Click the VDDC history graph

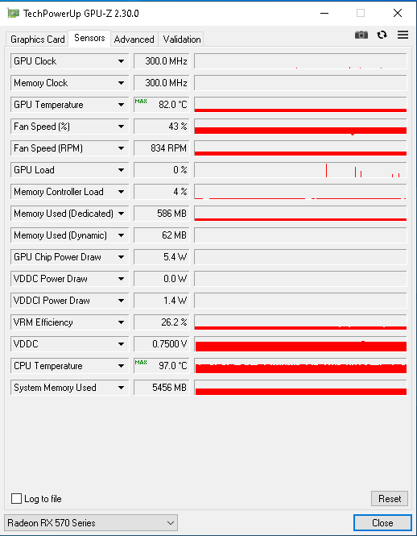[x=300, y=344]
